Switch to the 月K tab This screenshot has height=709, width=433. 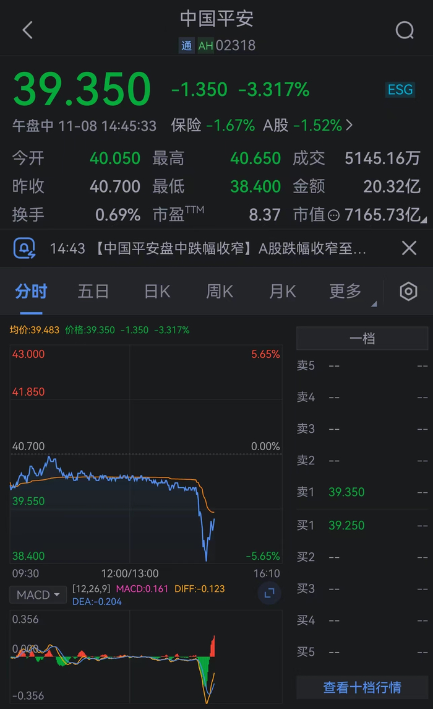[282, 292]
